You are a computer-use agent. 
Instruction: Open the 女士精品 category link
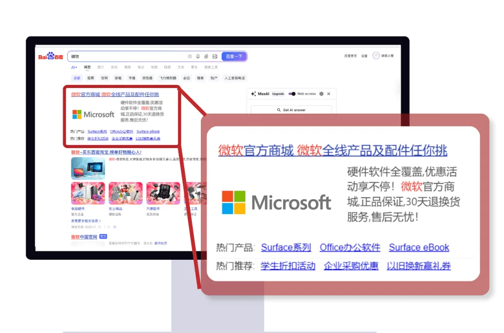(x=115, y=209)
